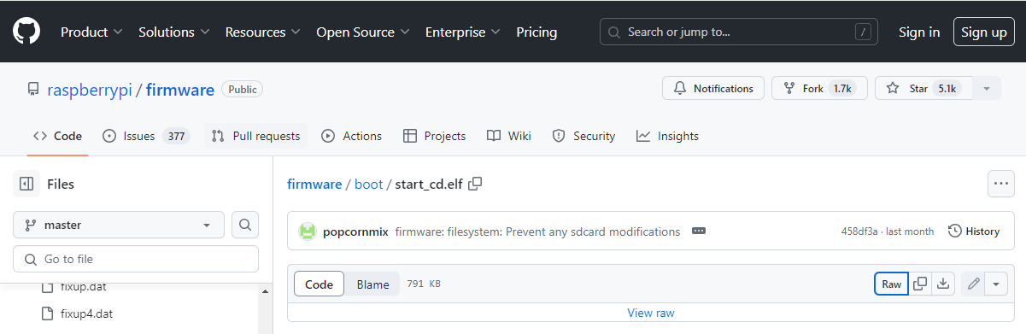
Task: Open the more file actions menu
Action: coord(1000,184)
